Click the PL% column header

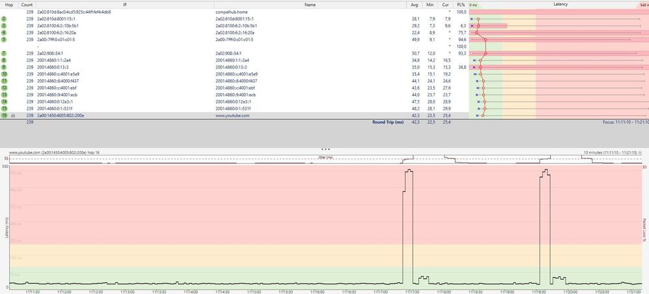coord(461,5)
